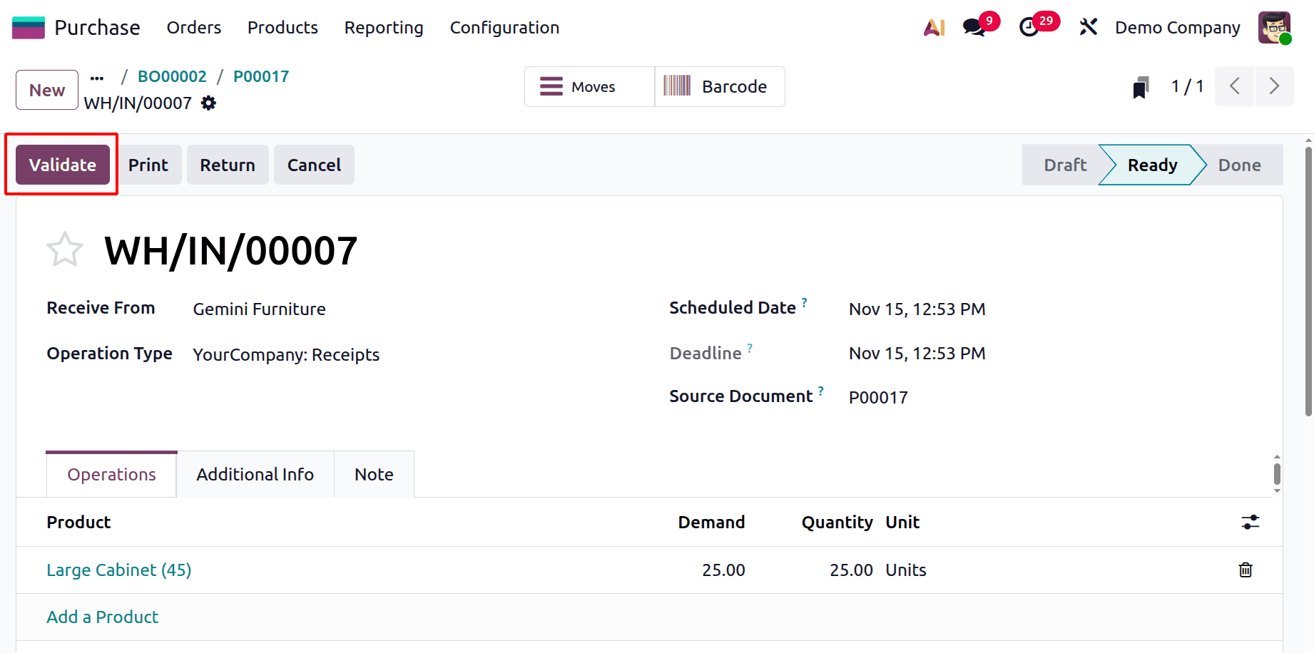The height and width of the screenshot is (653, 1314).
Task: Open the Large Cabinet (45) product line
Action: coord(118,570)
